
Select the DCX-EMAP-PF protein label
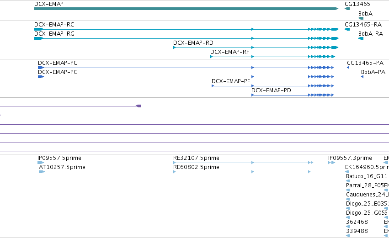click(231, 81)
